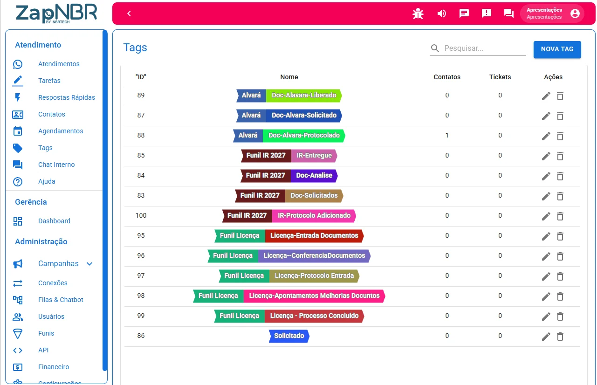Open the internal chat bubbles icon in top bar
597x385 pixels.
click(x=509, y=14)
